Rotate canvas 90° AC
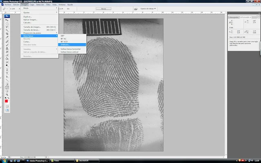 72,39
